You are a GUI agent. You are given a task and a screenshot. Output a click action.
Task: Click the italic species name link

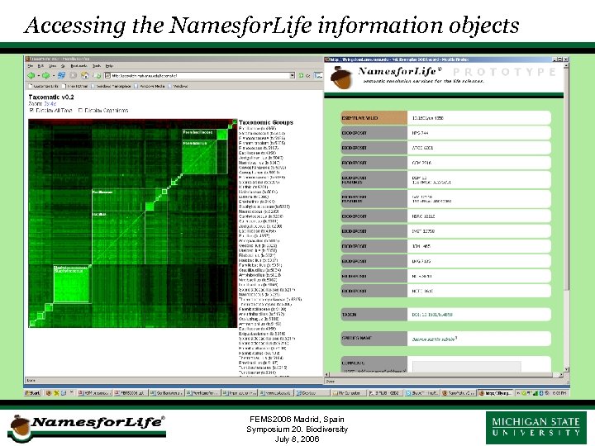[434, 339]
